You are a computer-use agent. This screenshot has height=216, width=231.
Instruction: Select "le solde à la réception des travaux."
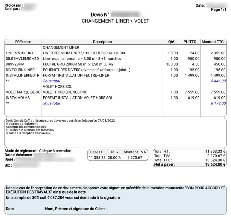(28, 133)
